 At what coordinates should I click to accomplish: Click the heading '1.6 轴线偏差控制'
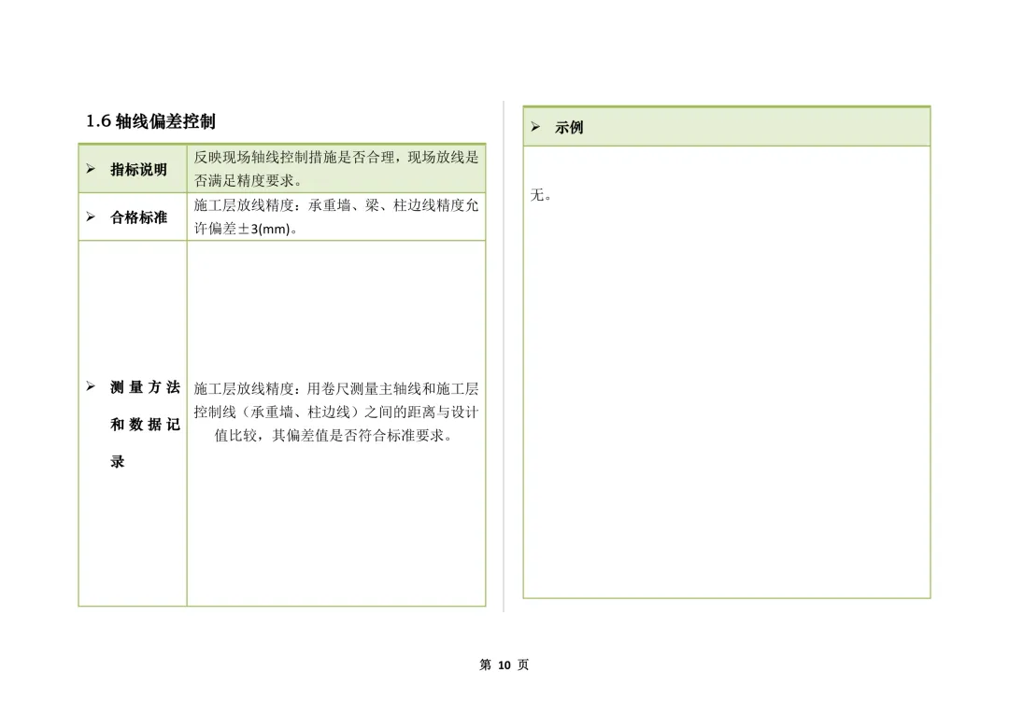tap(150, 121)
